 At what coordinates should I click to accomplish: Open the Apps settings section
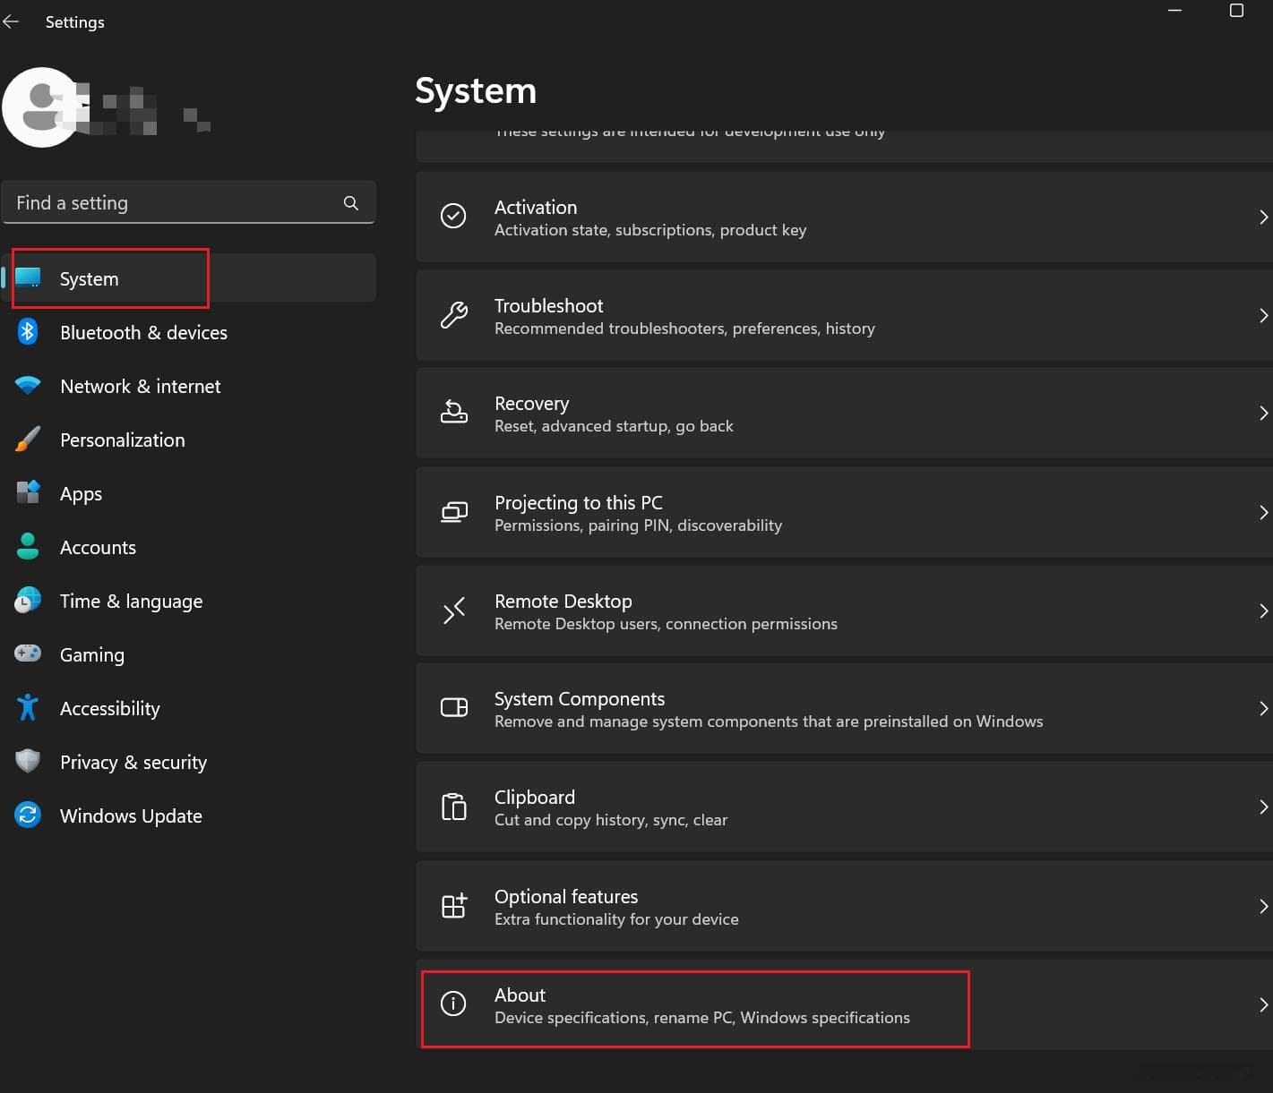click(189, 493)
